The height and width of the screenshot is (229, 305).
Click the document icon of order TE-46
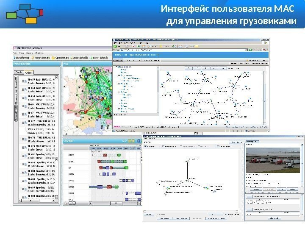25,106
